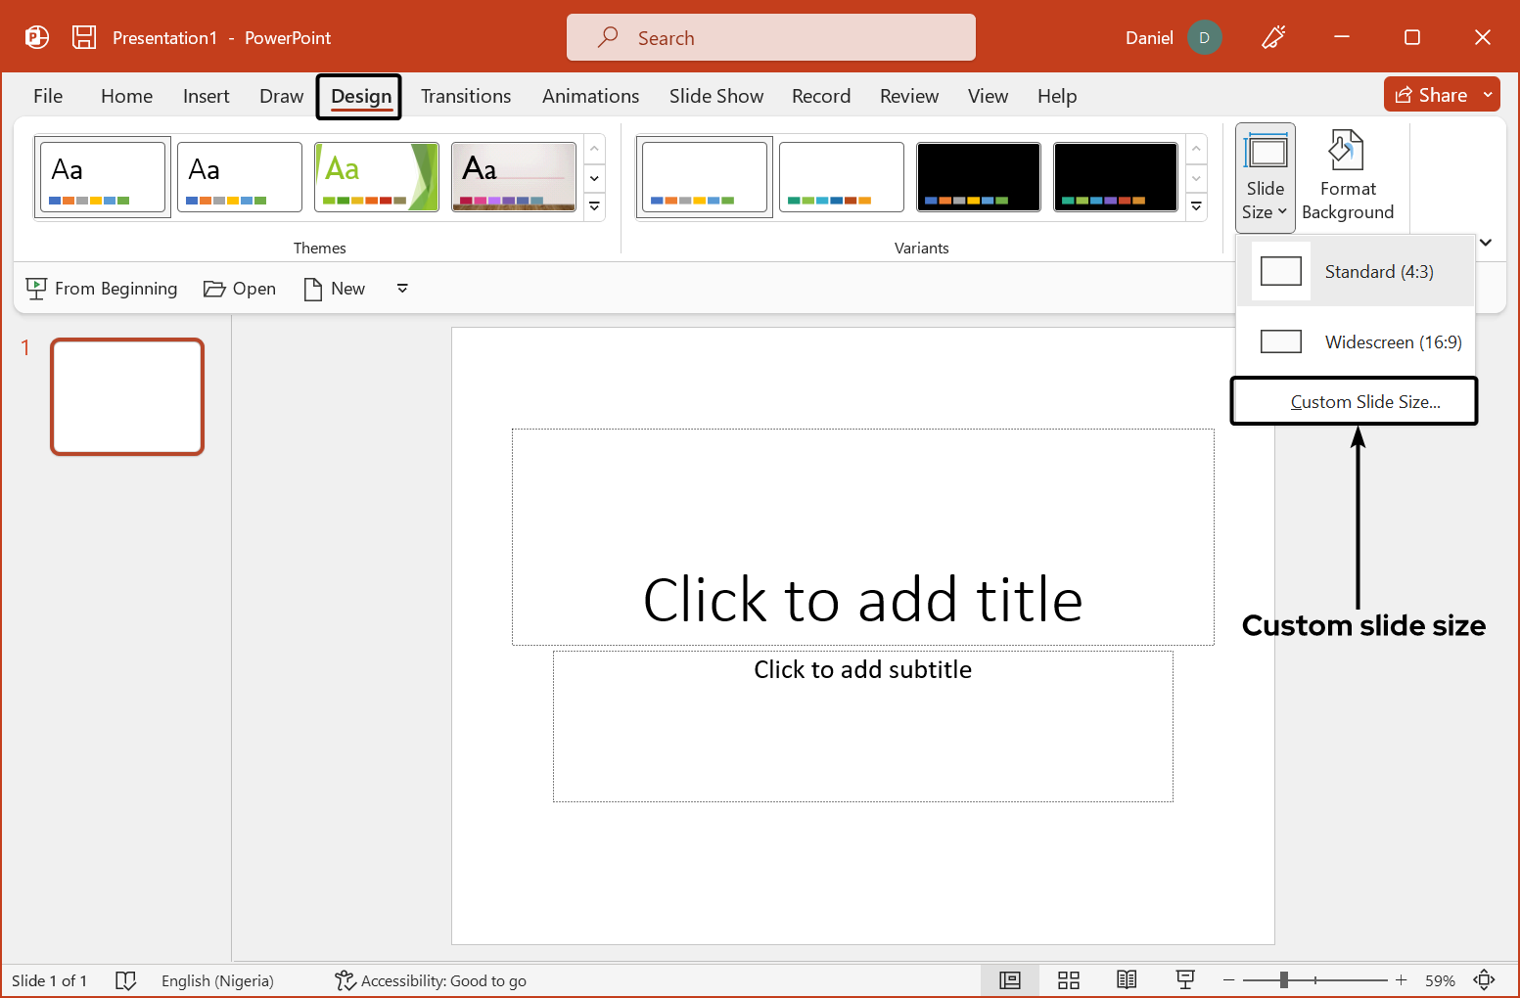
Task: Choose Custom Slide Size option
Action: point(1364,402)
